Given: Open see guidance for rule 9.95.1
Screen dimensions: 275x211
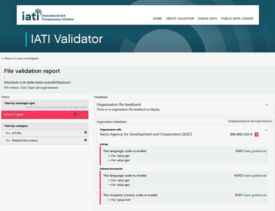Looking at the screenshot, I should click(255, 151).
